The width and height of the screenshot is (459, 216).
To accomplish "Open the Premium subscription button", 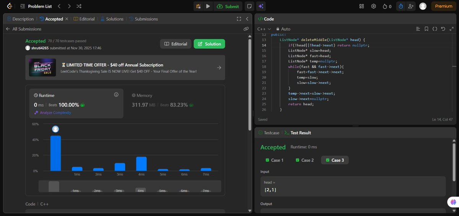I will (x=444, y=6).
